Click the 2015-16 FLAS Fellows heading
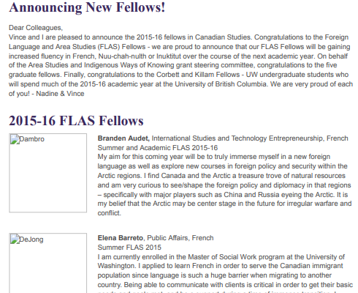The width and height of the screenshot is (358, 293). click(x=76, y=121)
